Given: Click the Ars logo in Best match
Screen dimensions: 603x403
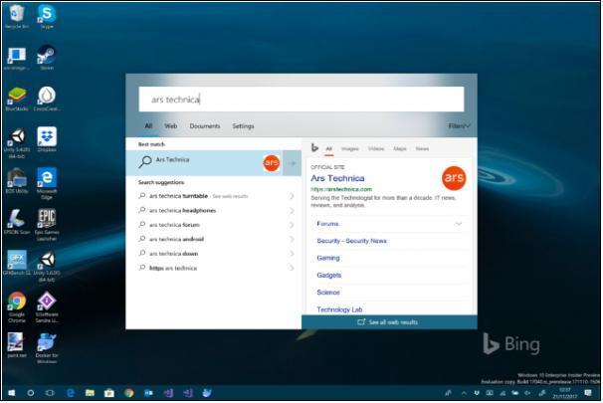Looking at the screenshot, I should [x=271, y=163].
